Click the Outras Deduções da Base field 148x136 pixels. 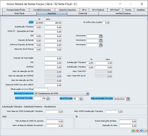(x=128, y=121)
